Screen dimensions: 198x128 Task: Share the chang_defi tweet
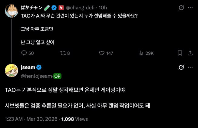pyautogui.click(x=190, y=53)
